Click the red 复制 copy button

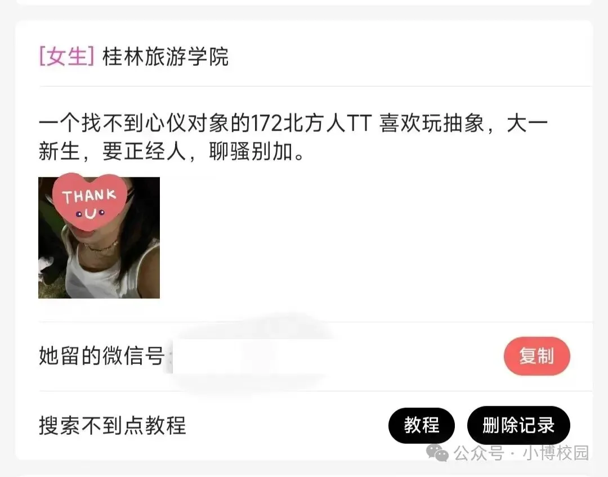click(x=537, y=356)
